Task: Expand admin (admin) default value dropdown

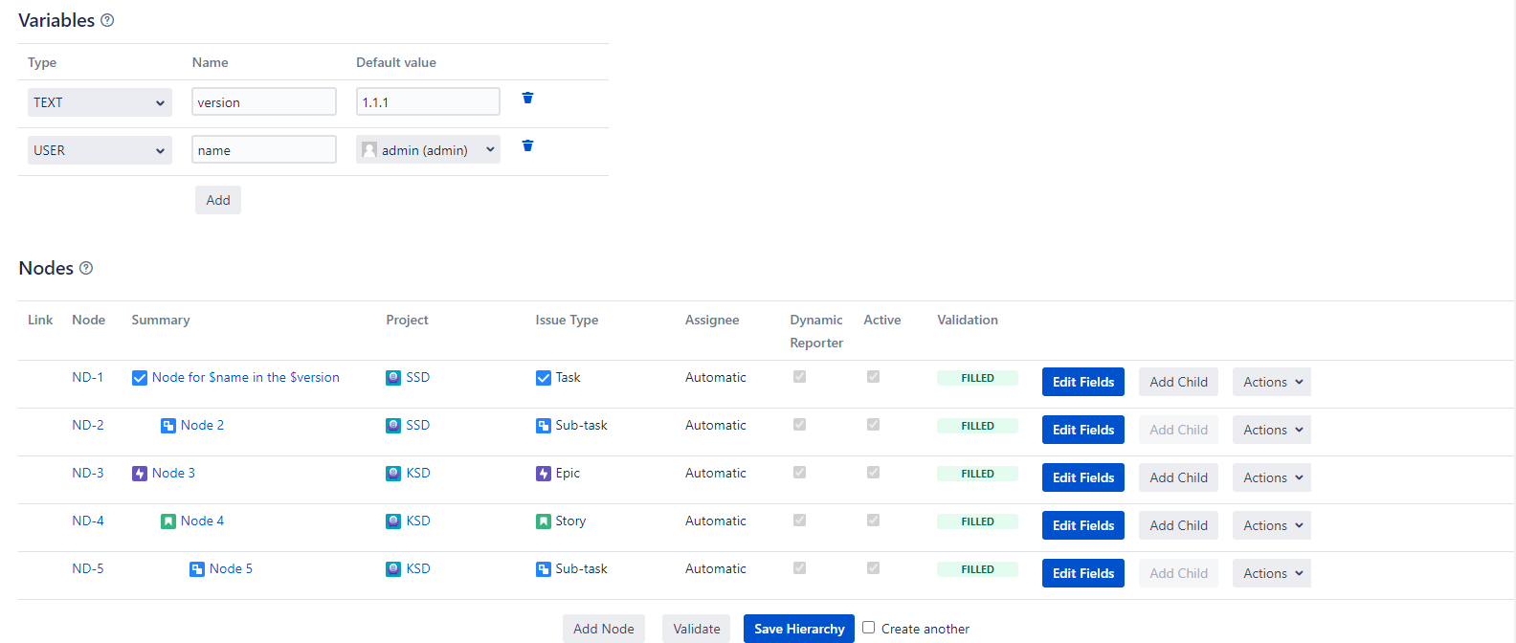Action: (x=428, y=150)
